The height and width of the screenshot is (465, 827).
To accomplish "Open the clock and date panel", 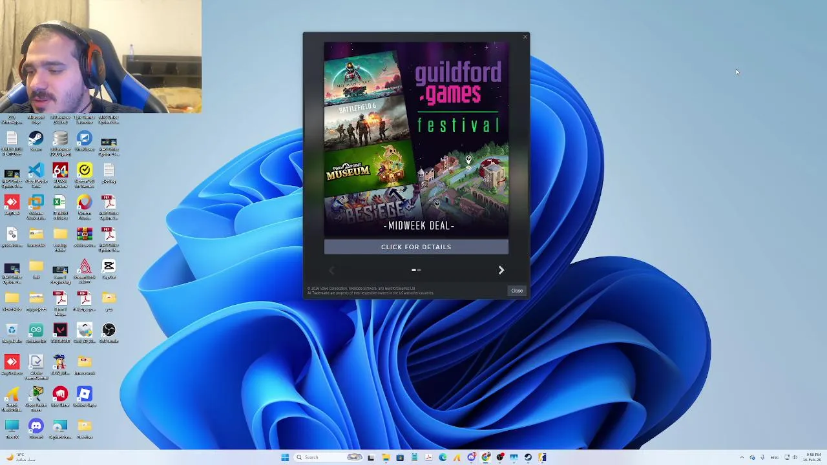I will click(812, 457).
